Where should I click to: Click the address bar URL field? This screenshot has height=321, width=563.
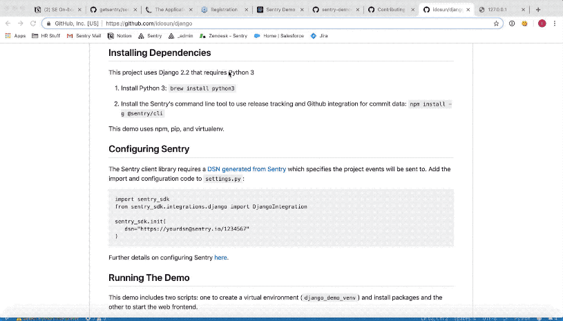[x=273, y=23]
